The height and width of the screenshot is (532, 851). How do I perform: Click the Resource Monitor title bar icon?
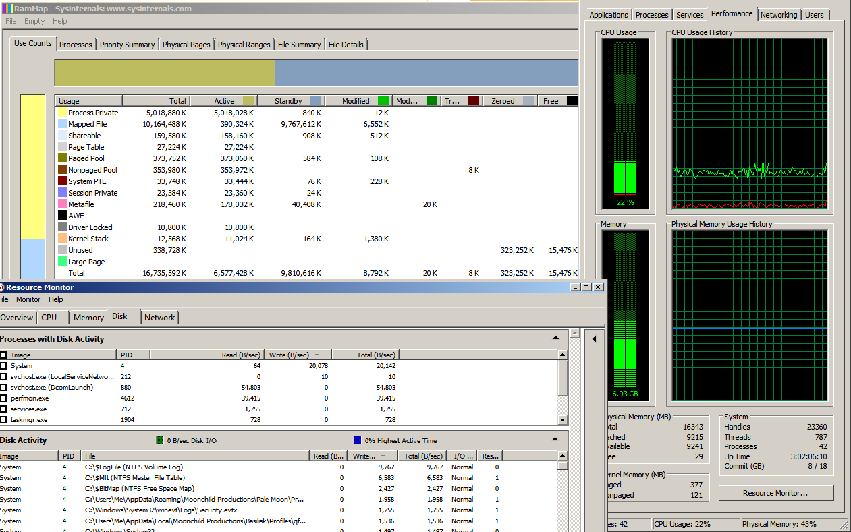pyautogui.click(x=4, y=287)
